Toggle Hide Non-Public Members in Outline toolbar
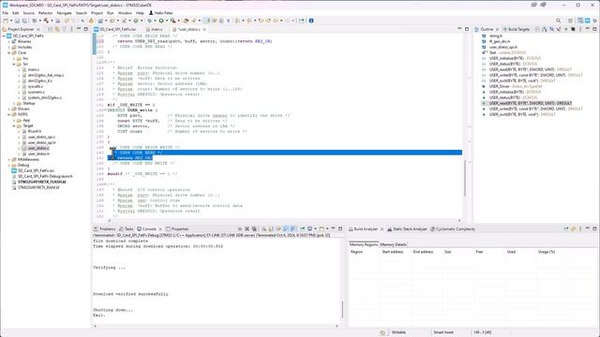 [565, 29]
